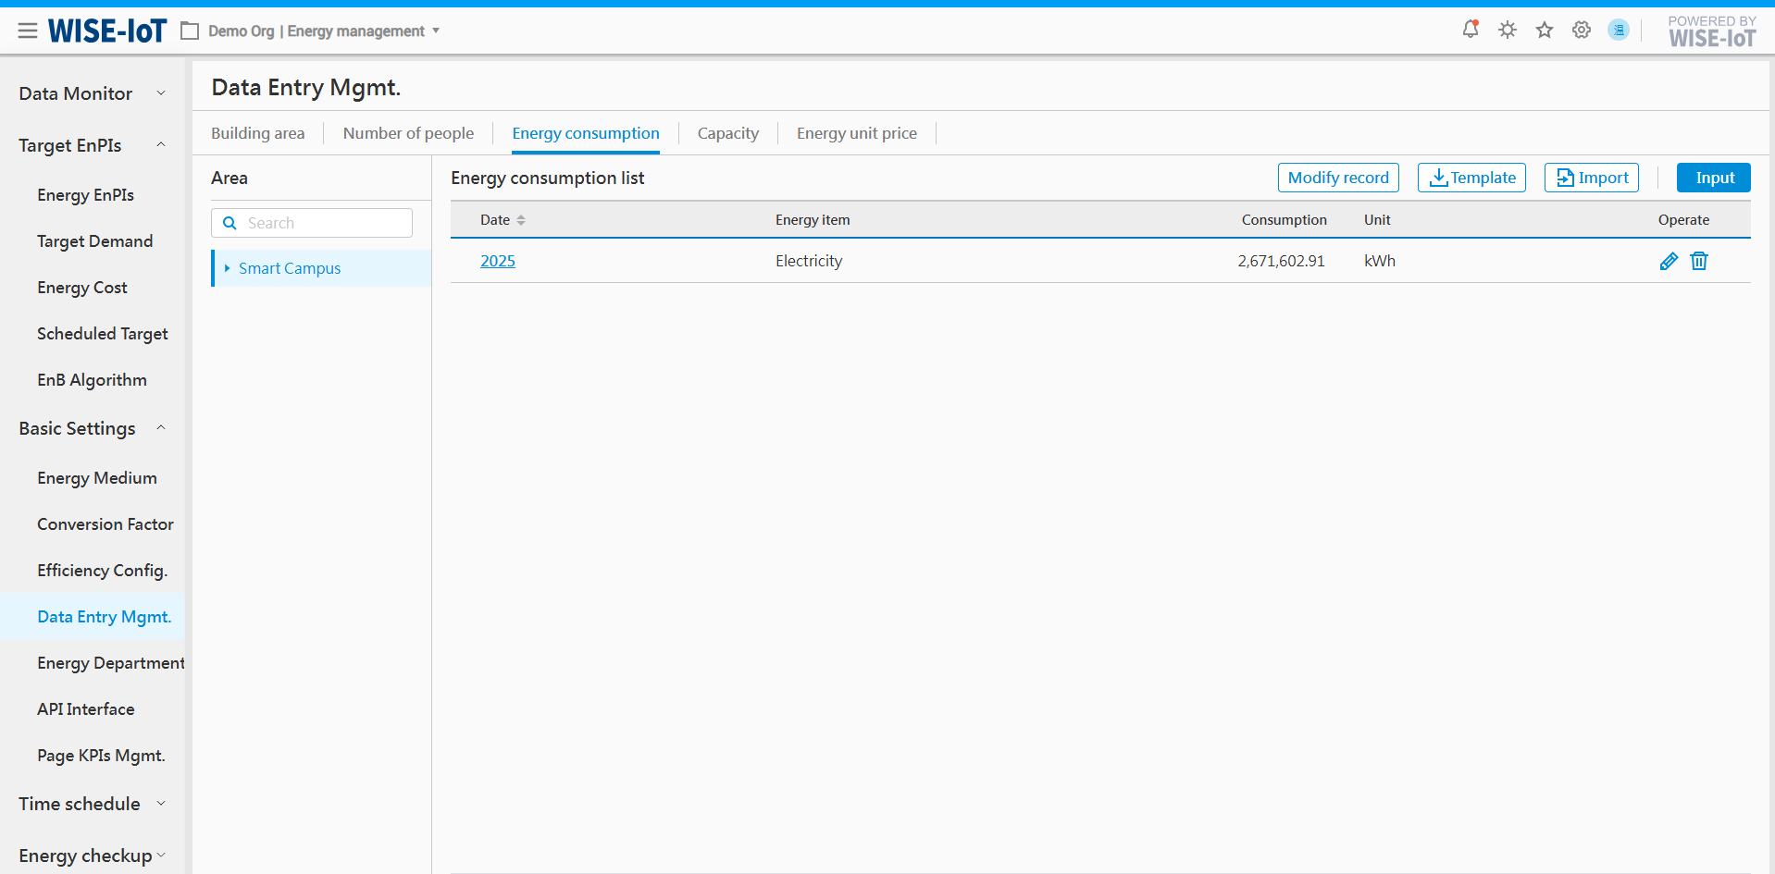
Task: Open the 2025 date link
Action: click(497, 261)
